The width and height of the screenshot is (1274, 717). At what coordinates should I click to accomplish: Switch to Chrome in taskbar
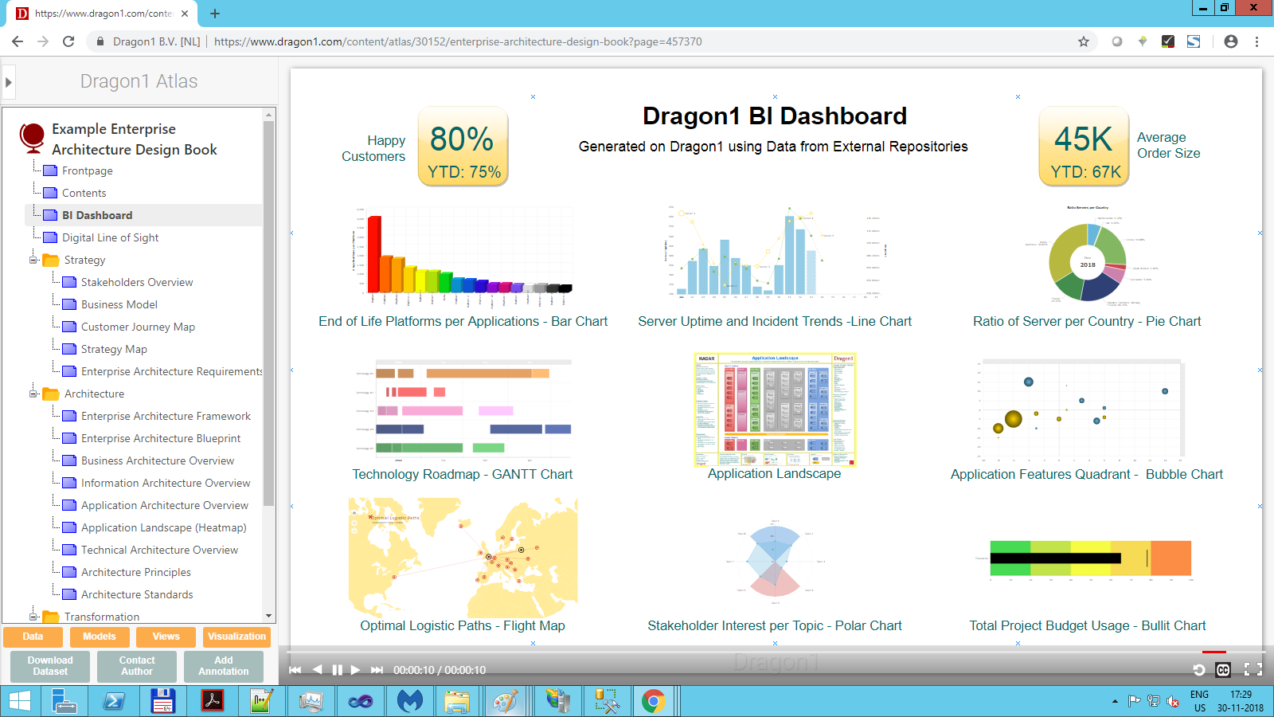pyautogui.click(x=654, y=701)
